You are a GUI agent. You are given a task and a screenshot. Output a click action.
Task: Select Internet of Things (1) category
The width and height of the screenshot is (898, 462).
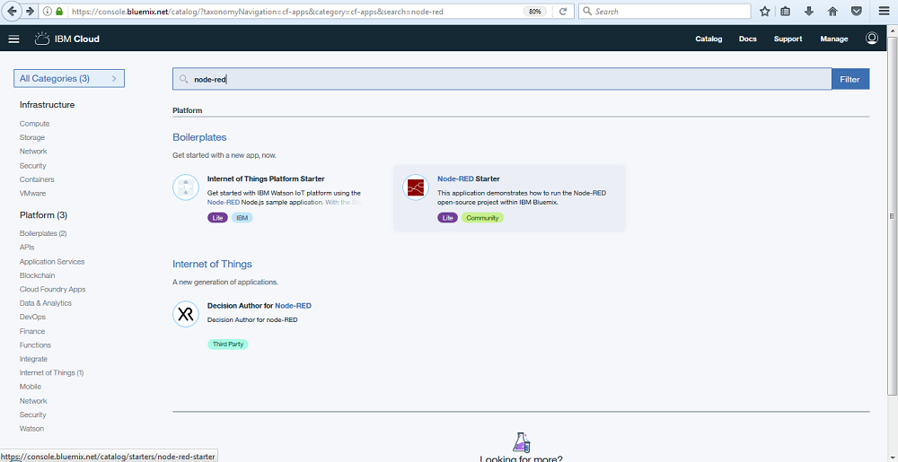(x=51, y=373)
